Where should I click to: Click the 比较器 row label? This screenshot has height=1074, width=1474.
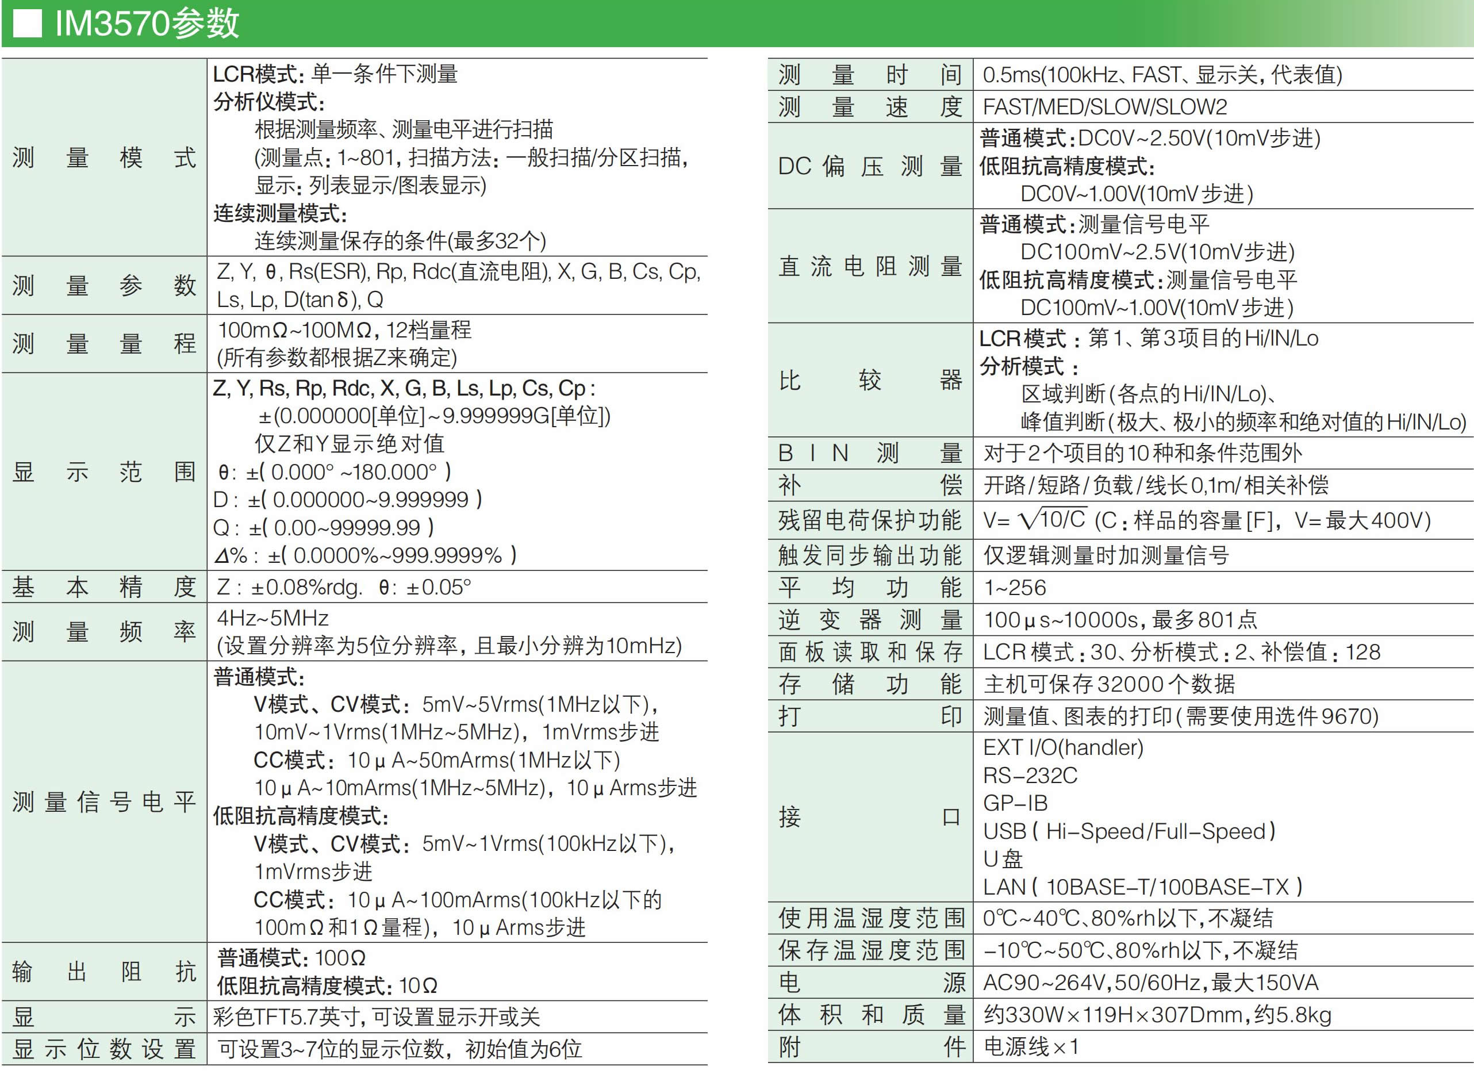click(x=870, y=379)
